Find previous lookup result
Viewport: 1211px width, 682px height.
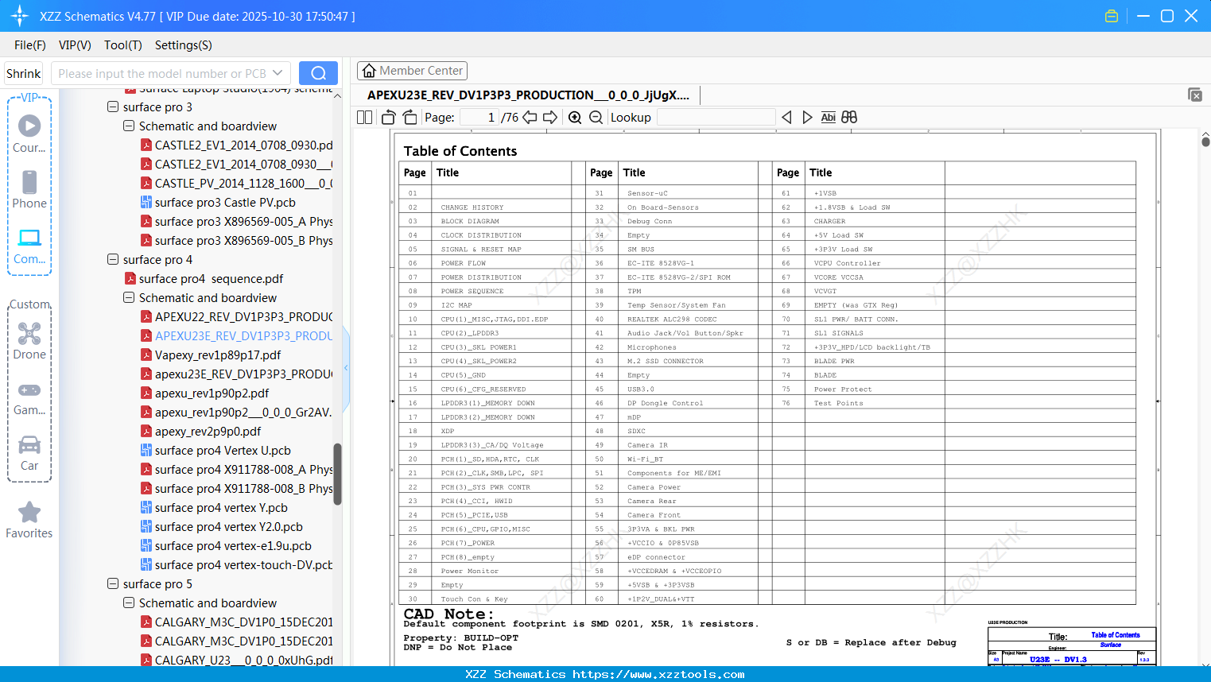786,118
